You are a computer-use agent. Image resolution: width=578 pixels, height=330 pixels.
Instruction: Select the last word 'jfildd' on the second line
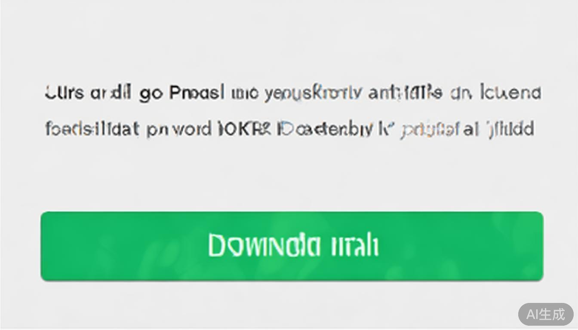point(510,129)
